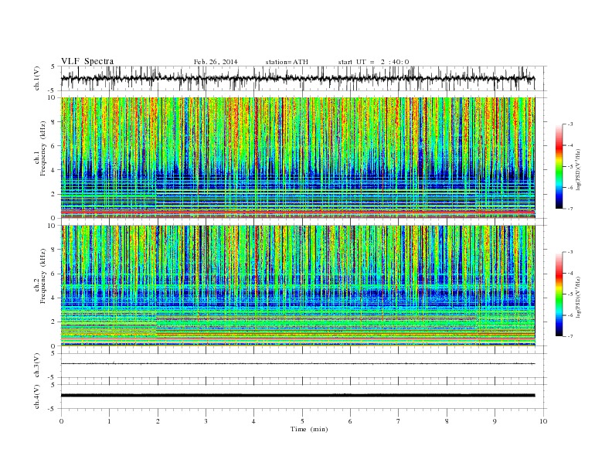612x473 pixels.
Task: Click the ch.1 spectrogram plot area
Action: [297, 158]
